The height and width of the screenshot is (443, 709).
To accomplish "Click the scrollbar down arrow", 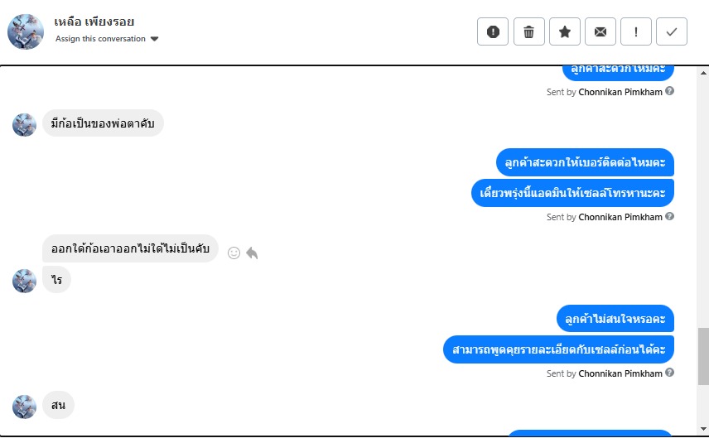I will [703, 429].
